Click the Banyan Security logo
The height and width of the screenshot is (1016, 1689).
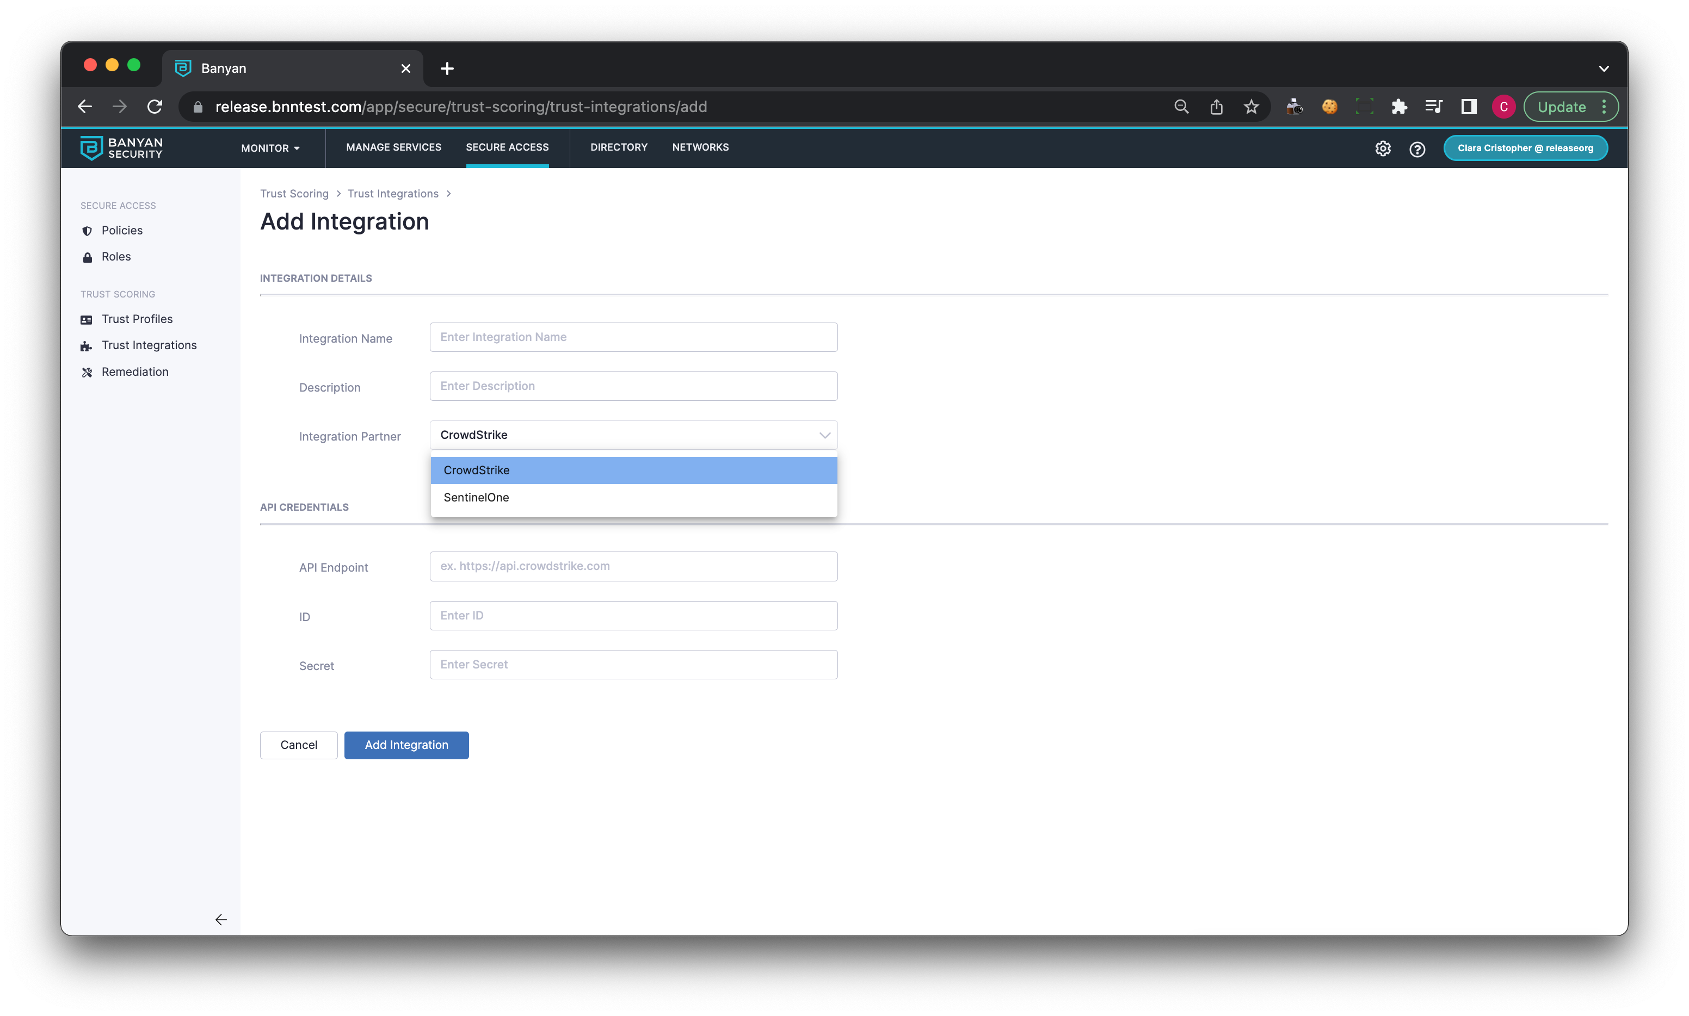(x=121, y=148)
